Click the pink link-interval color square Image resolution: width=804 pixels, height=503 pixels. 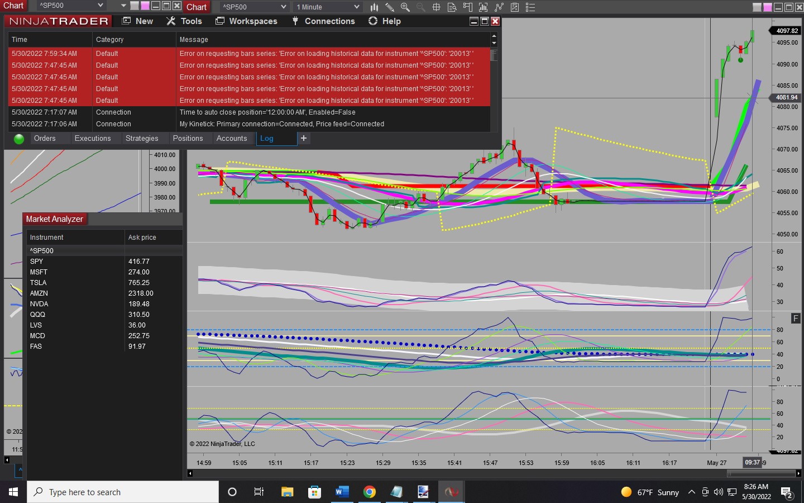pyautogui.click(x=767, y=7)
